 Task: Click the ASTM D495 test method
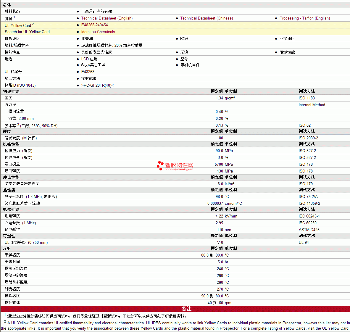pos(309,230)
